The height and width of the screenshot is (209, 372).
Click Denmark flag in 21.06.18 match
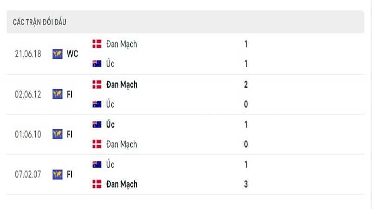[97, 44]
